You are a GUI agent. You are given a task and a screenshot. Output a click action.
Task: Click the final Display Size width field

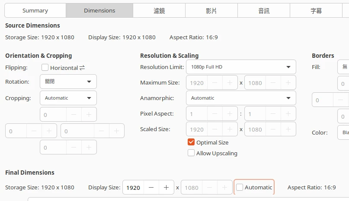pos(133,188)
